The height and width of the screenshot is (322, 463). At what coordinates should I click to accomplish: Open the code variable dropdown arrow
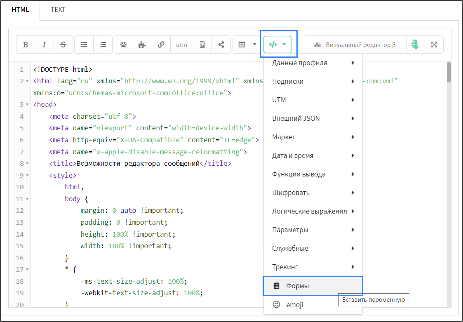point(284,45)
